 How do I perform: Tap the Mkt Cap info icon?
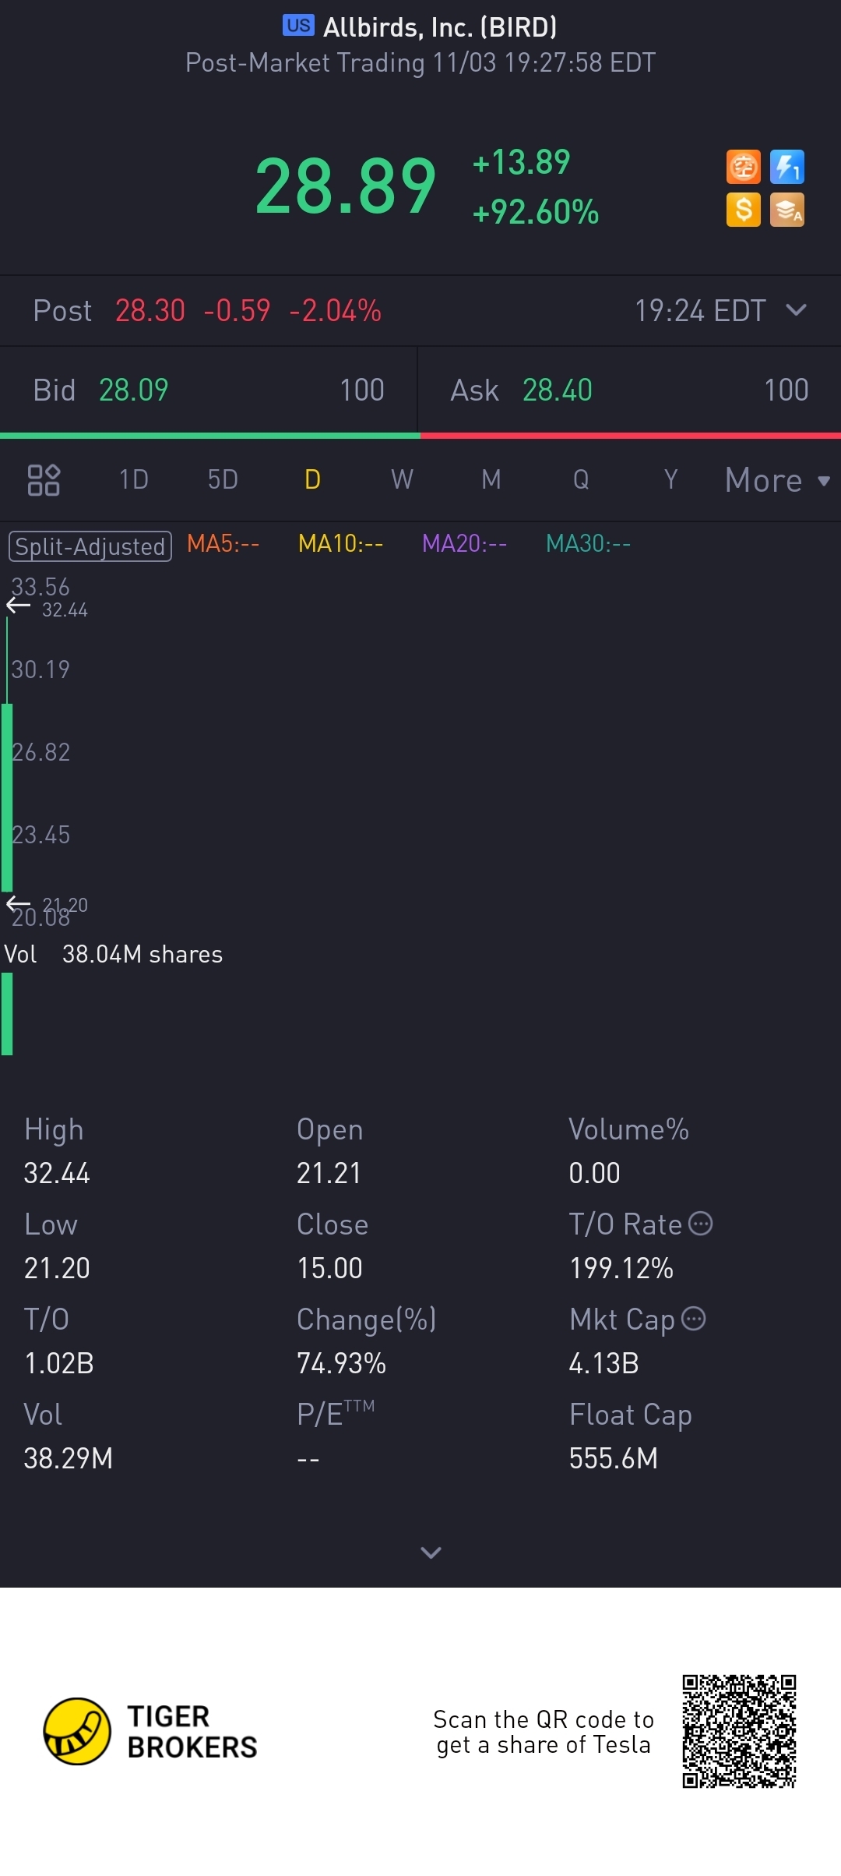pyautogui.click(x=693, y=1319)
